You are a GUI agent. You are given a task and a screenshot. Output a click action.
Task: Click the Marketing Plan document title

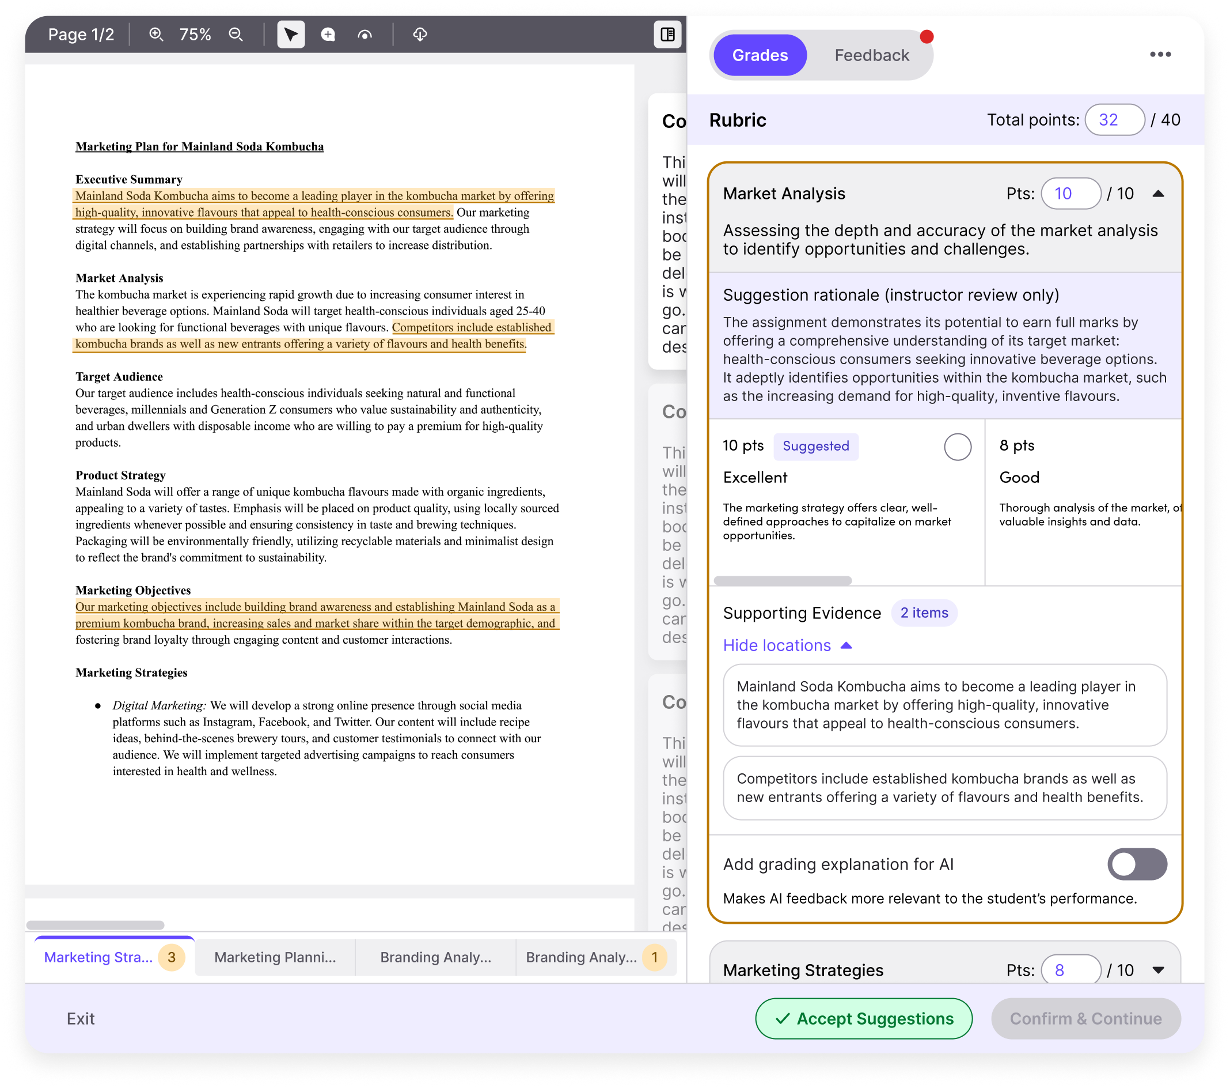(199, 146)
